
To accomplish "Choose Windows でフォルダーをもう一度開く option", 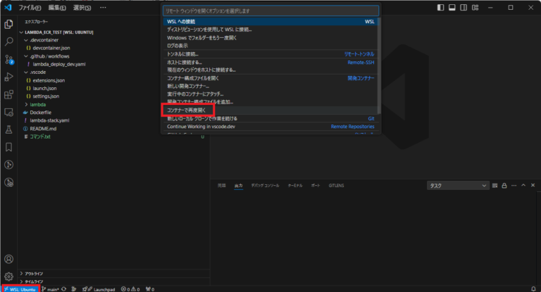I will [x=270, y=37].
